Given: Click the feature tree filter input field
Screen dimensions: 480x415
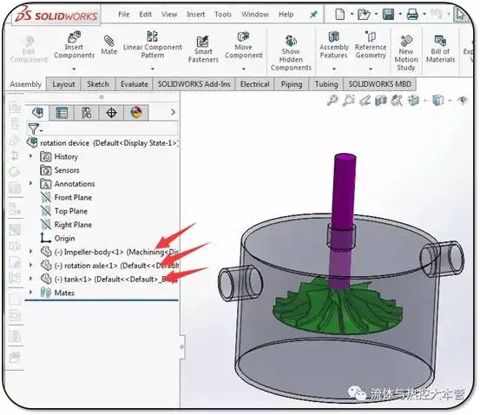Looking at the screenshot, I should pos(110,128).
